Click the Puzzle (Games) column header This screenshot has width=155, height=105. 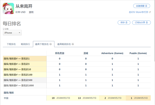pos(138,53)
